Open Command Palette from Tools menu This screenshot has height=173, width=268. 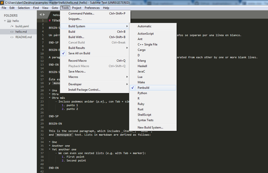[x=95, y=13]
